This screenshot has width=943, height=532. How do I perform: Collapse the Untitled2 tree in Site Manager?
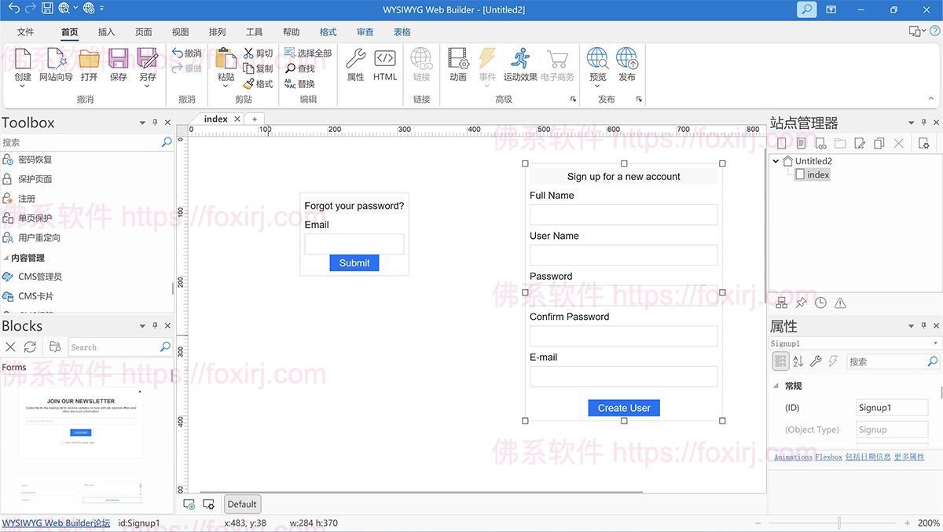click(775, 160)
